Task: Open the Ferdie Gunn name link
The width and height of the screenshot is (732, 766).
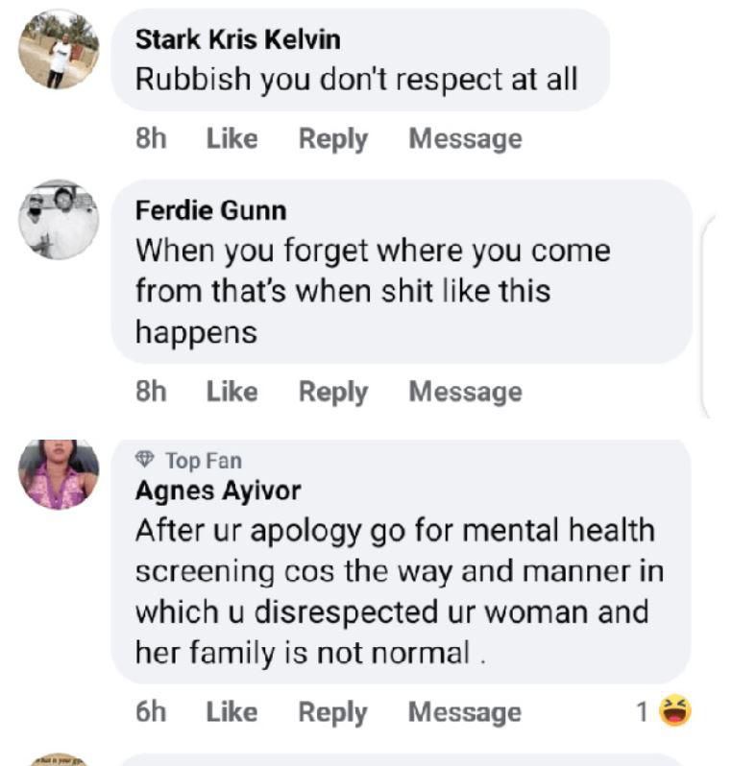Action: coord(210,209)
